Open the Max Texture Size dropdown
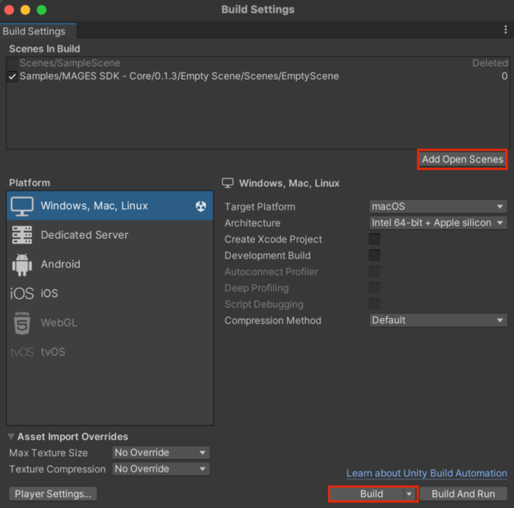The image size is (514, 508). (160, 453)
